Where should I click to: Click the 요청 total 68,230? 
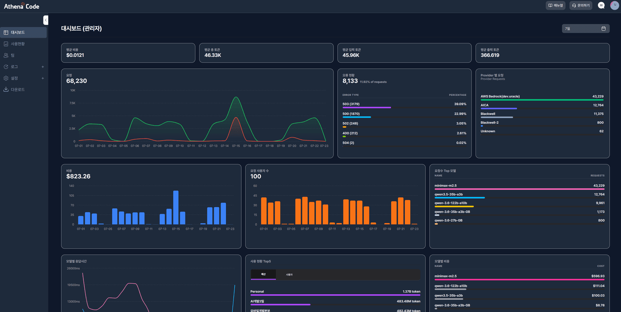77,81
